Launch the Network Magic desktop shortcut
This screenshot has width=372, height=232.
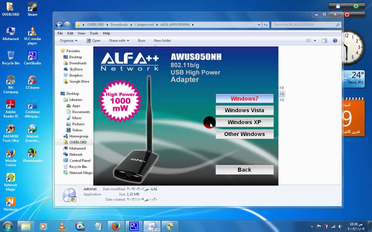[10, 182]
